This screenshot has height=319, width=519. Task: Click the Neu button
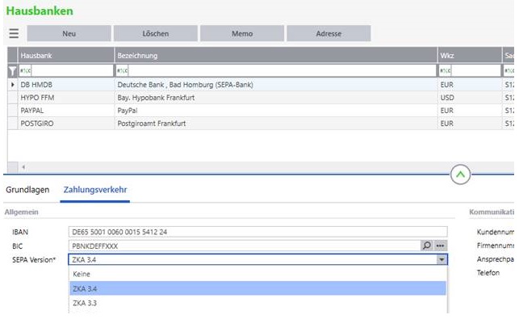tap(69, 33)
